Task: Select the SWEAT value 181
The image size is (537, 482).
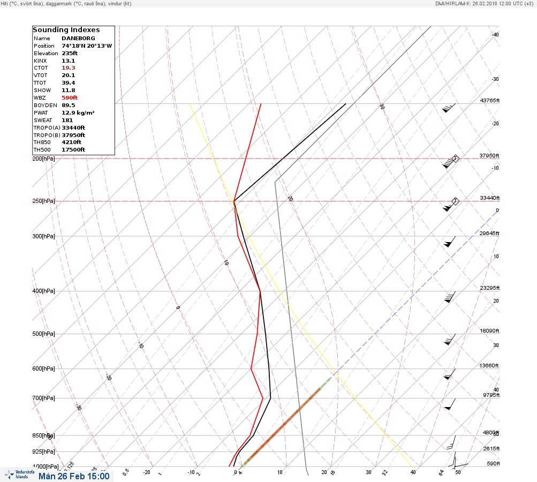Action: pos(67,120)
